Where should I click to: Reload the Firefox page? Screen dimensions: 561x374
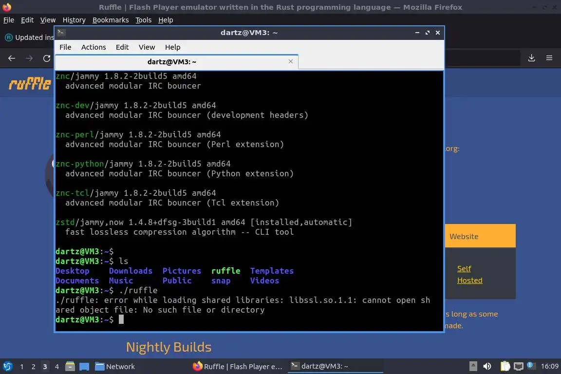[47, 58]
